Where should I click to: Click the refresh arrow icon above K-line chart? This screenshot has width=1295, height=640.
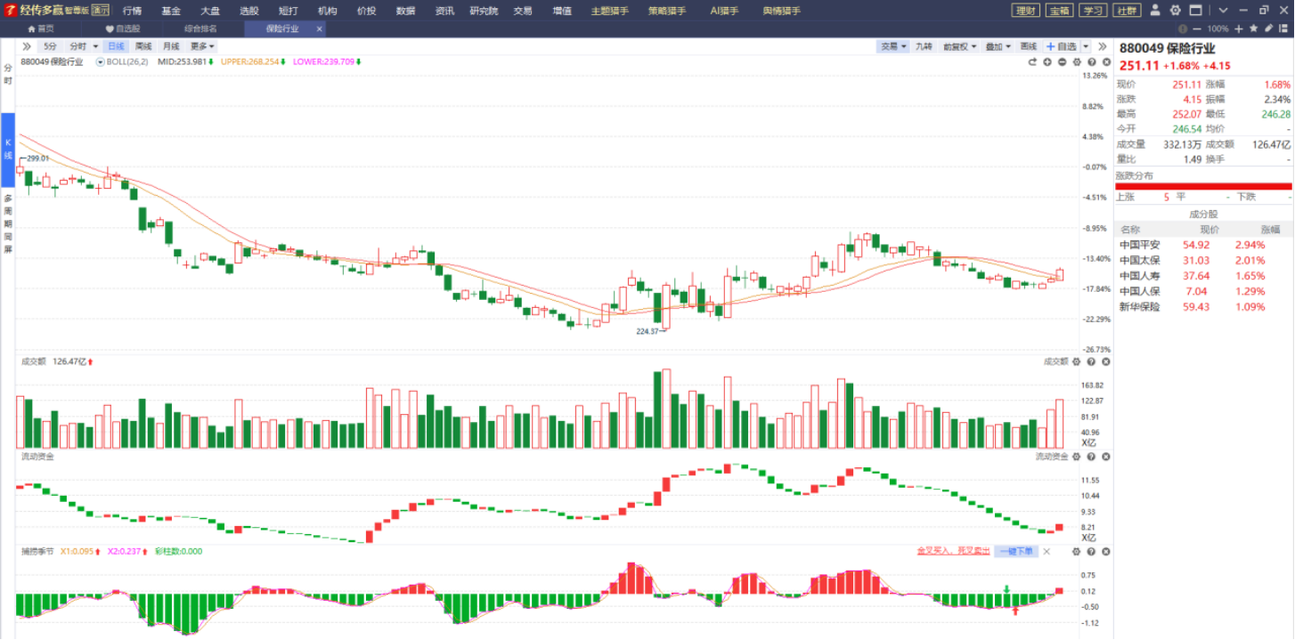pyautogui.click(x=1032, y=62)
